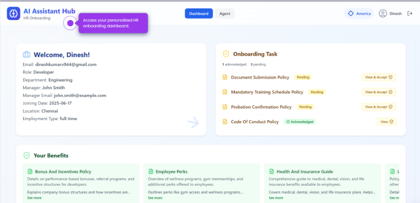Click the Dinesh username in header
The height and width of the screenshot is (203, 420).
pyautogui.click(x=396, y=14)
